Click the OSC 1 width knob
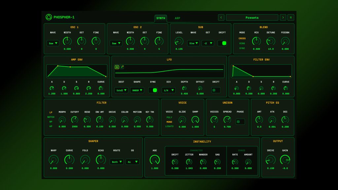Screen dimensions: 338x190 (67, 41)
